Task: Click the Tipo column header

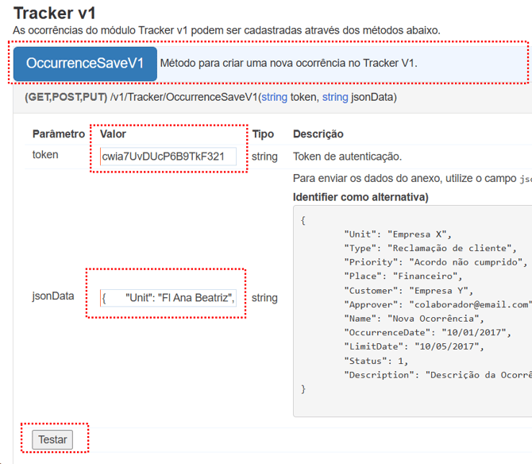Action: [263, 134]
